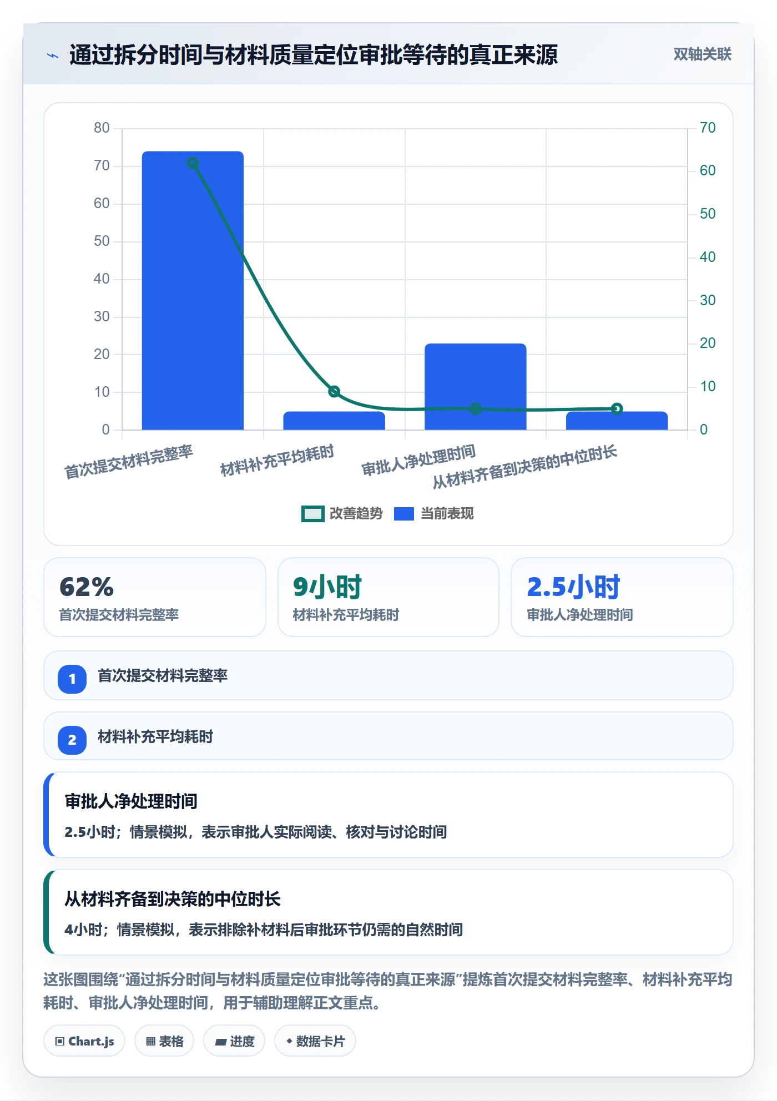Click the left axis value 80
The image size is (777, 1101).
click(102, 128)
